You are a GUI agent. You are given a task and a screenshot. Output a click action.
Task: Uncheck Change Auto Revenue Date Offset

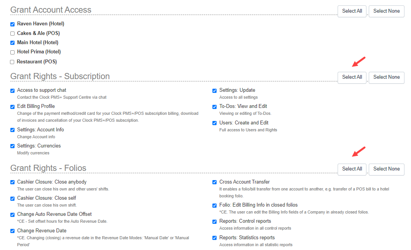tap(12, 215)
